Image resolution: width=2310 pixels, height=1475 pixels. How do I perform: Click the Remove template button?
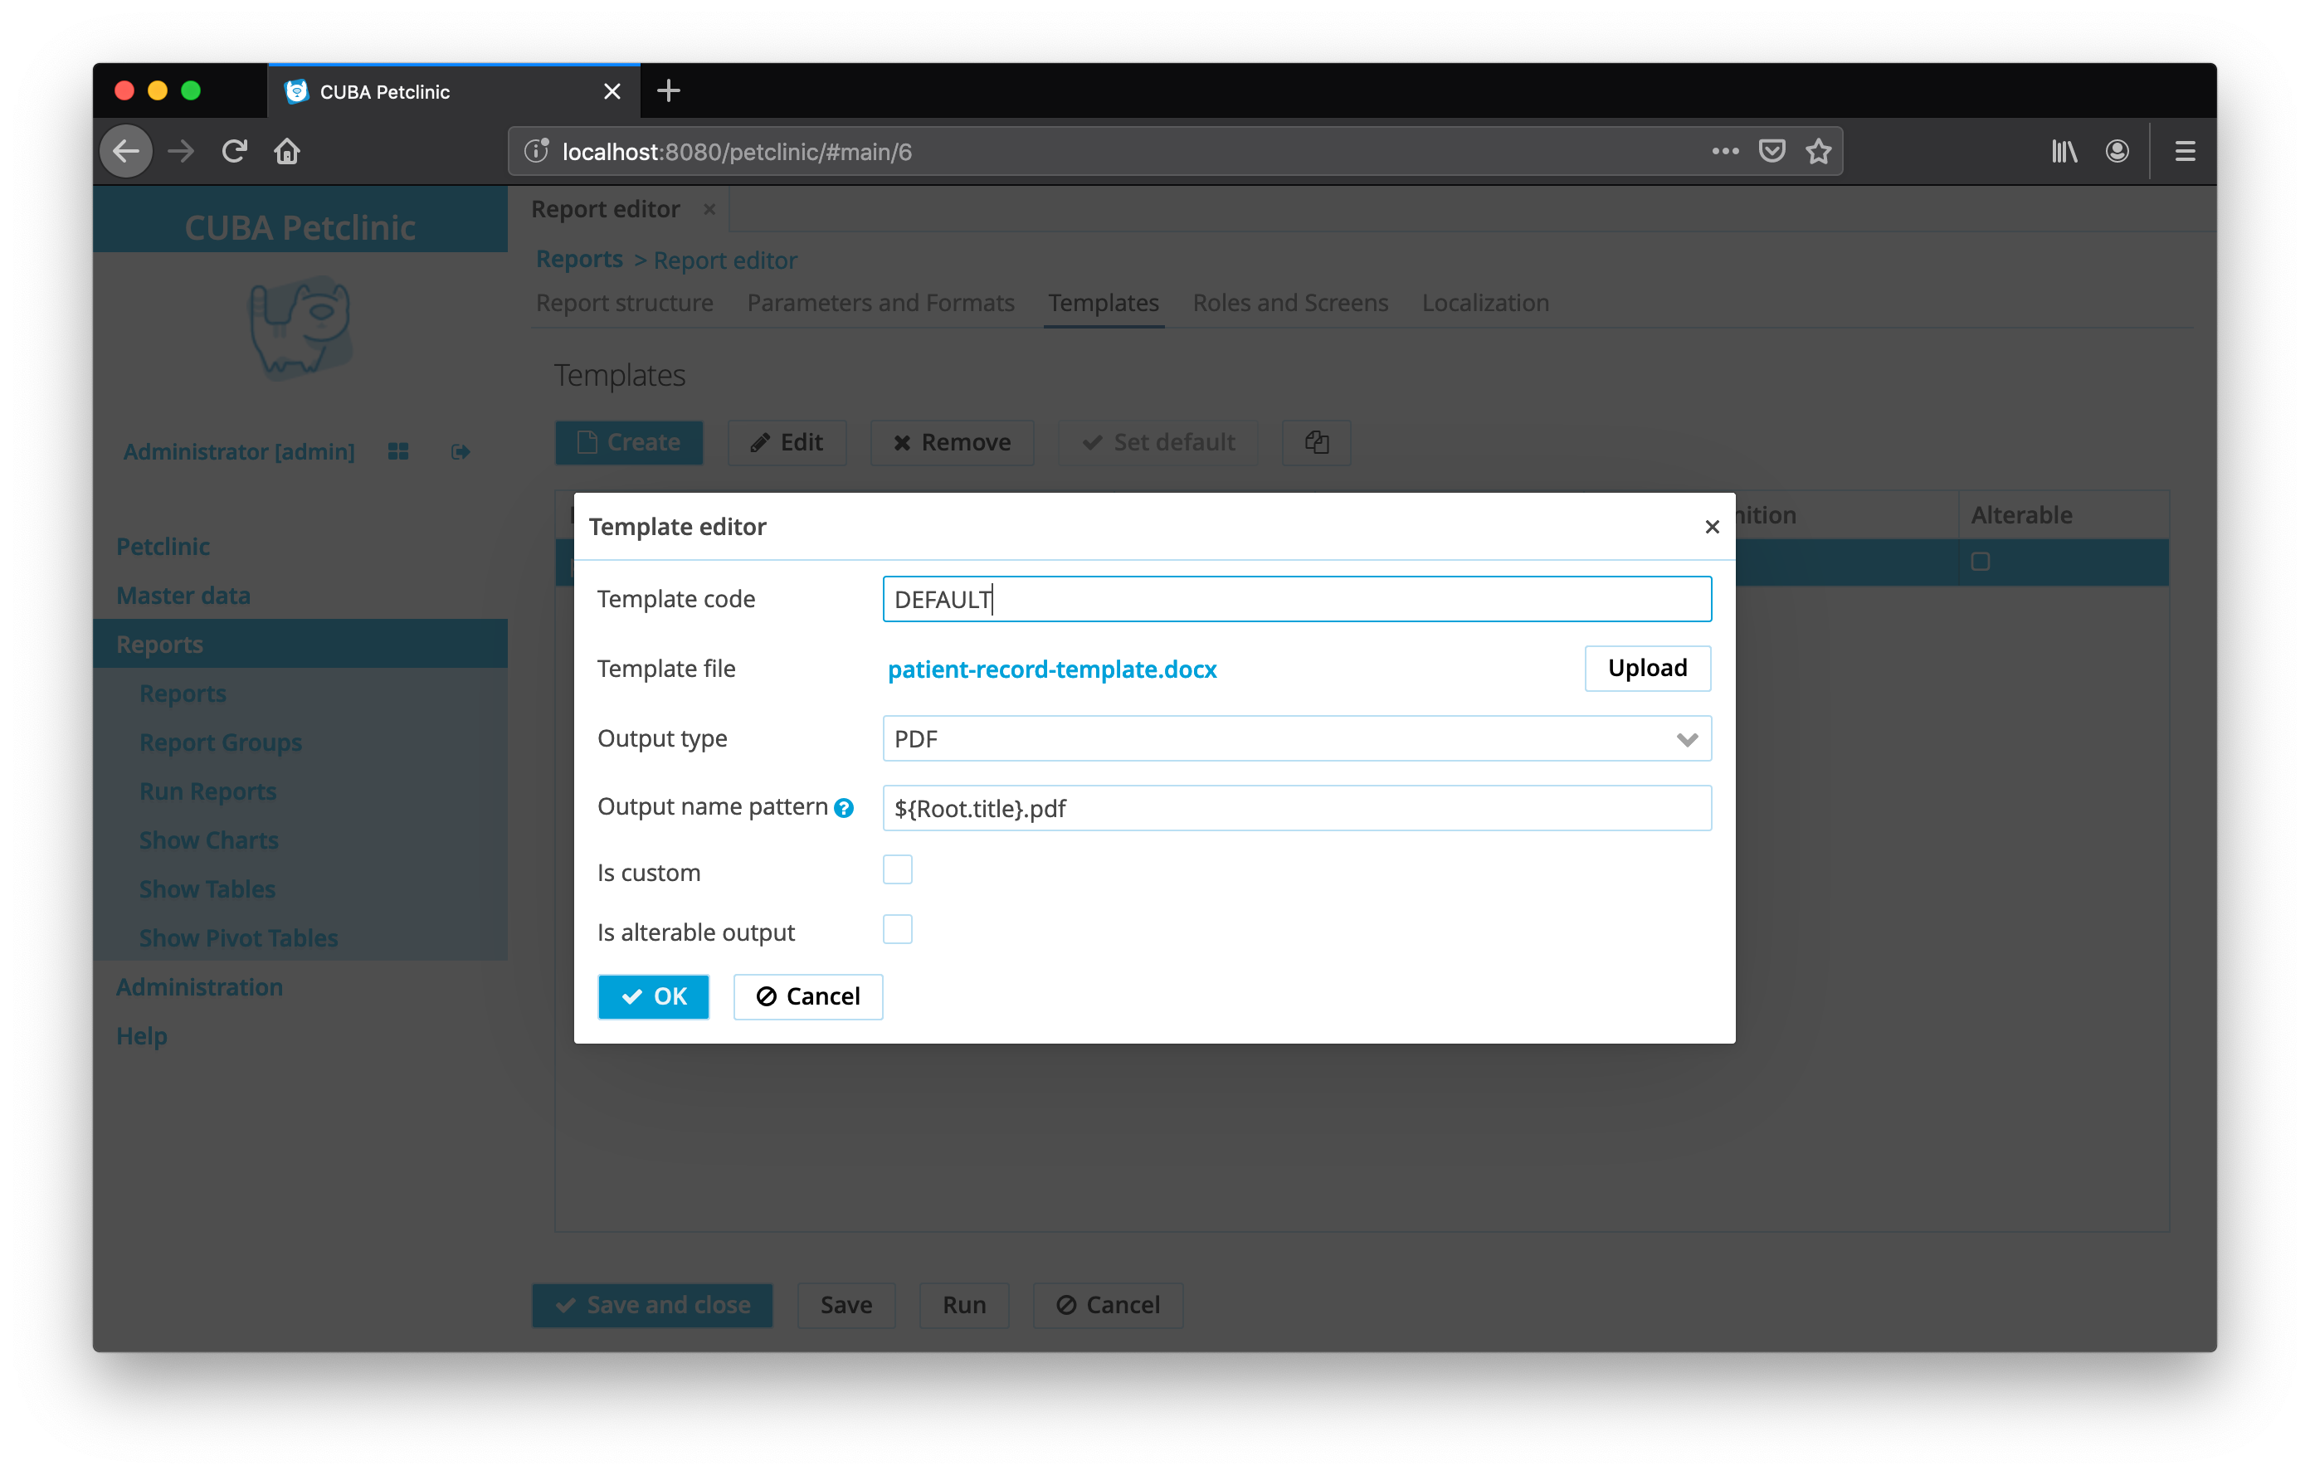pyautogui.click(x=952, y=442)
